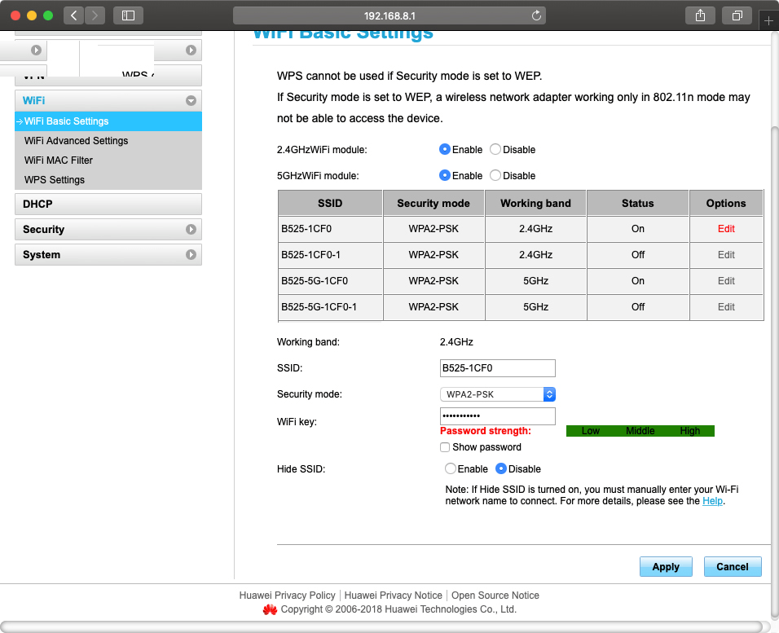Viewport: 779px width, 633px height.
Task: Enable the Hide SSID option
Action: [x=451, y=469]
